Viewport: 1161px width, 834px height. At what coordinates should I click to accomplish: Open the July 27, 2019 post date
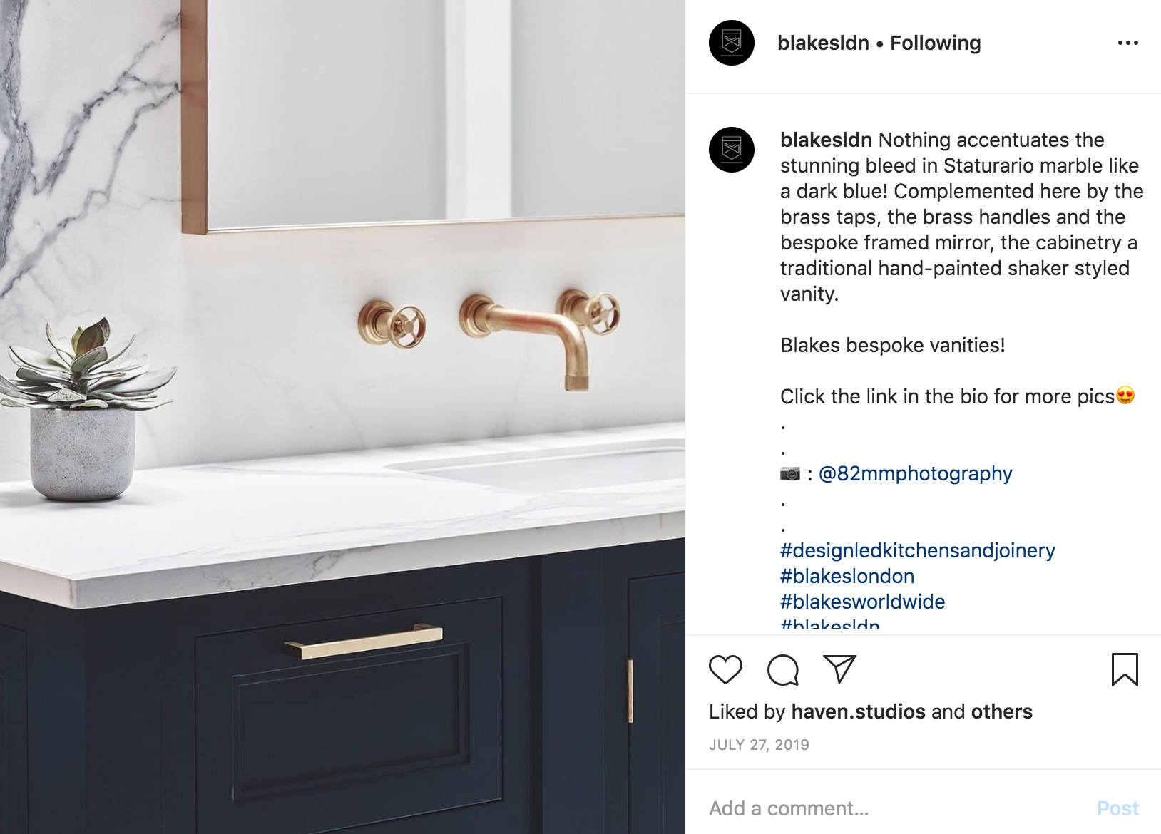pyautogui.click(x=759, y=745)
